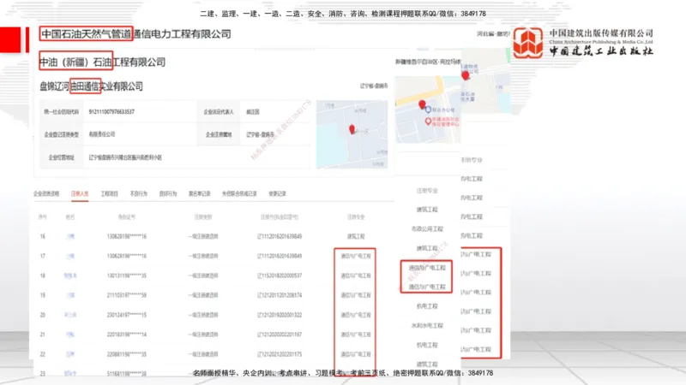The height and width of the screenshot is (385, 686).
Task: Click the 统一社会信用代码 field label
Action: click(61, 112)
